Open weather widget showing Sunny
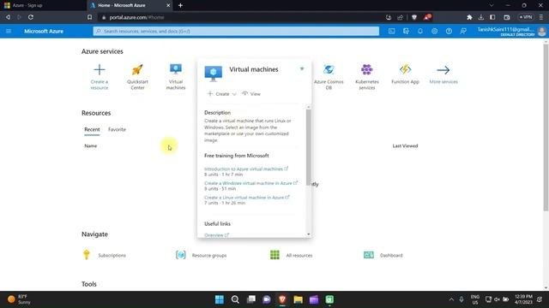The image size is (549, 308). 20,299
